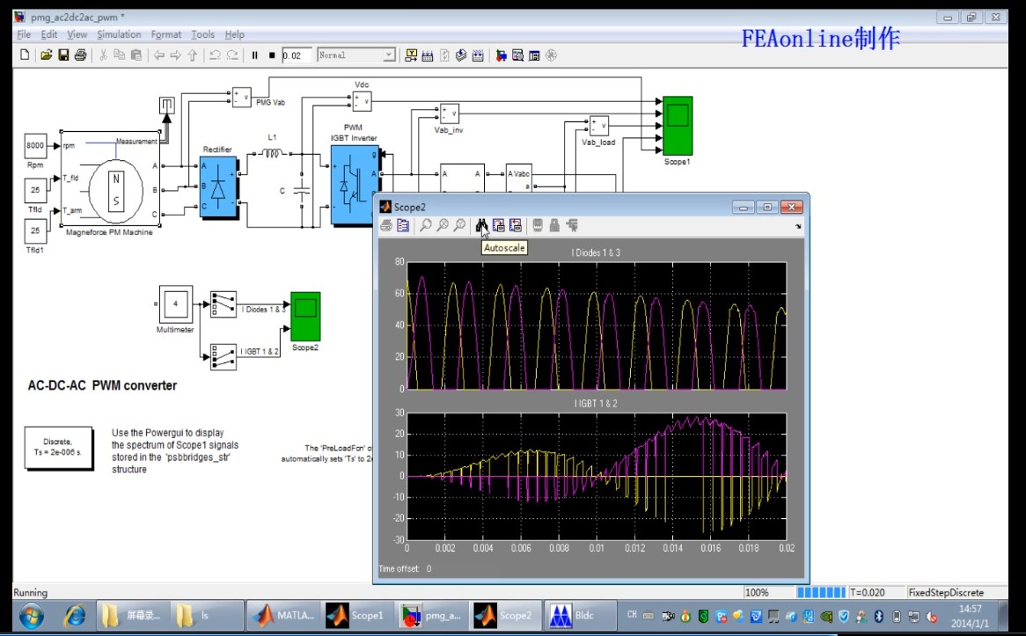Open the Library Browser icon in toolbar

pos(500,55)
